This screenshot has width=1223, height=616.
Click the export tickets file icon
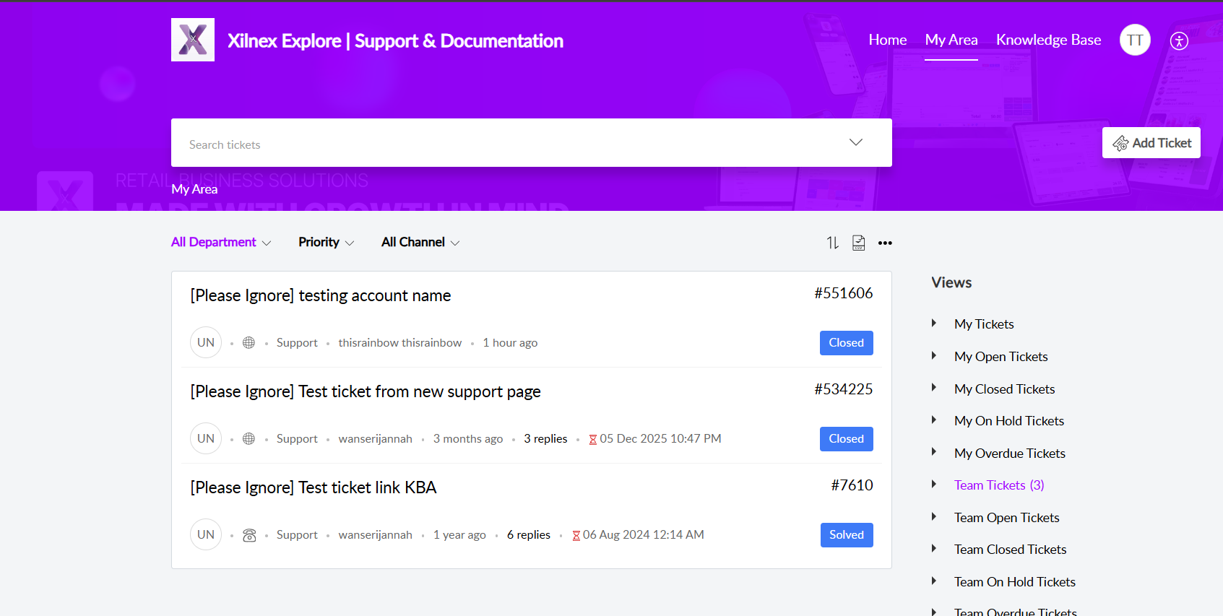click(x=858, y=243)
